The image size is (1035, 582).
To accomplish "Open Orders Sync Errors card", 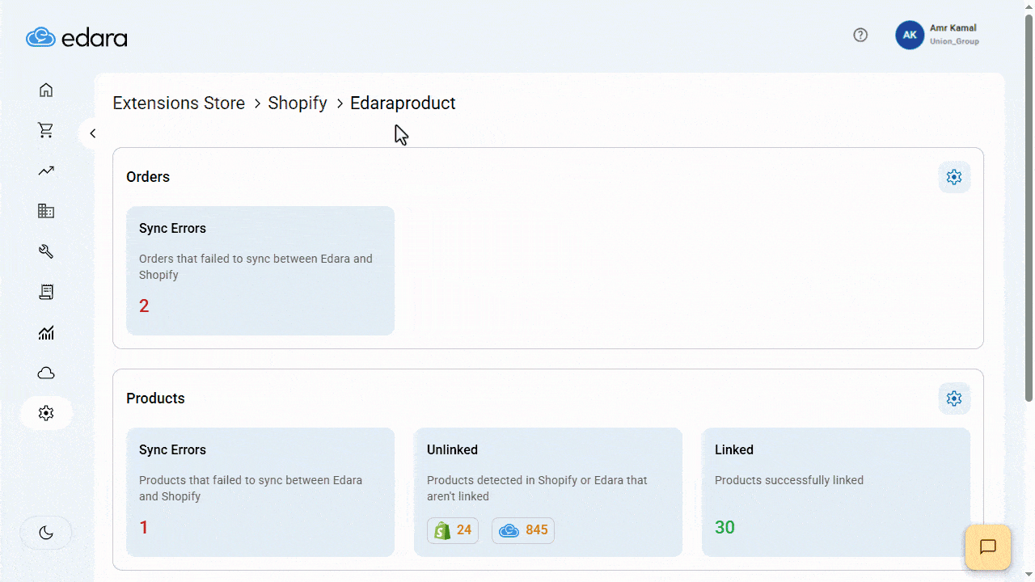I will pos(260,271).
